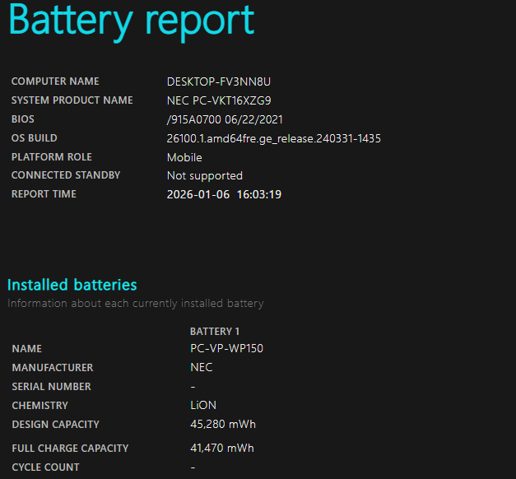Viewport: 516px width, 479px height.
Task: Click the OS build number value
Action: click(273, 138)
